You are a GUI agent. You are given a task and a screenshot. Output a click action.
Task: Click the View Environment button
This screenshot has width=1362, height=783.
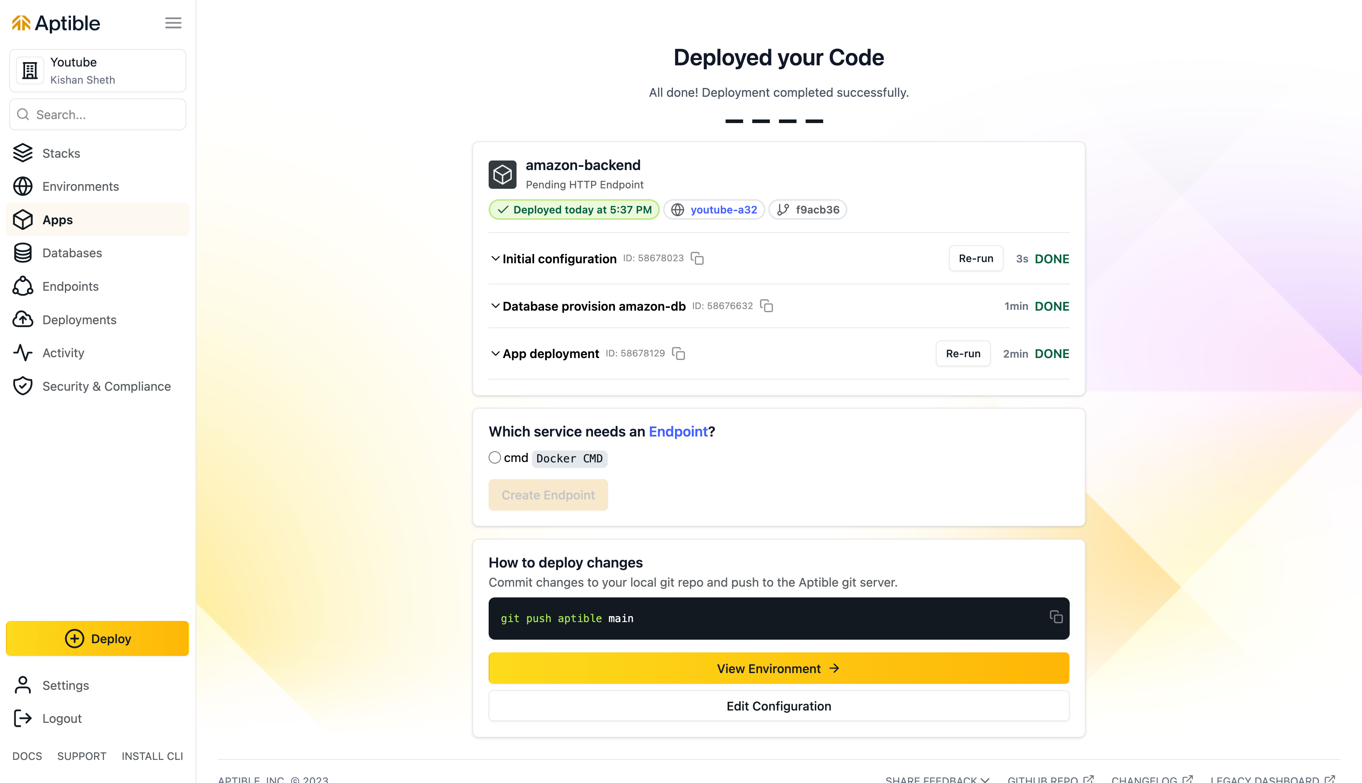click(x=778, y=668)
